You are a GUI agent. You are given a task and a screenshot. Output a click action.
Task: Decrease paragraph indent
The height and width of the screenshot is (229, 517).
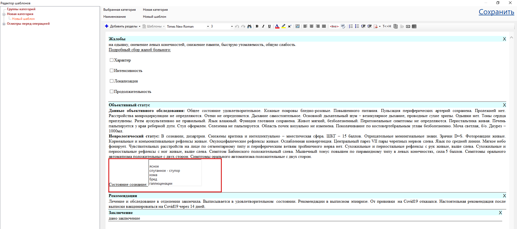(363, 26)
